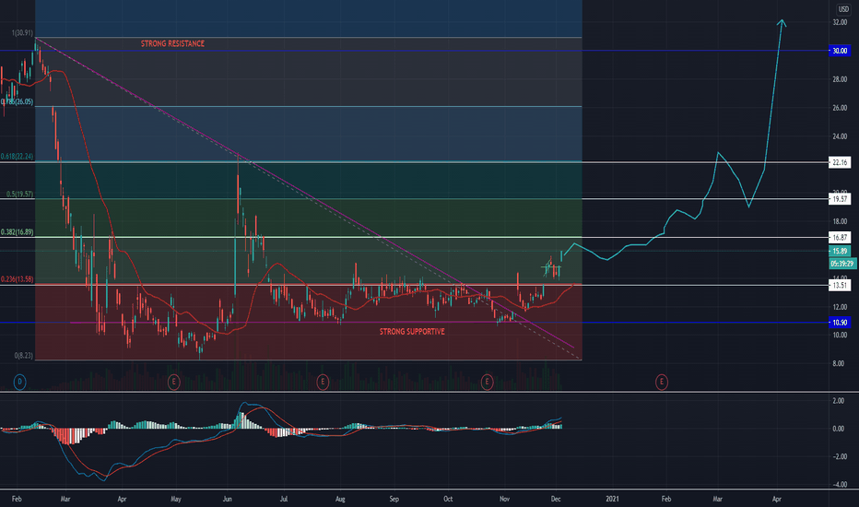Click the 8.00 price scale value
859x507 pixels.
click(838, 363)
